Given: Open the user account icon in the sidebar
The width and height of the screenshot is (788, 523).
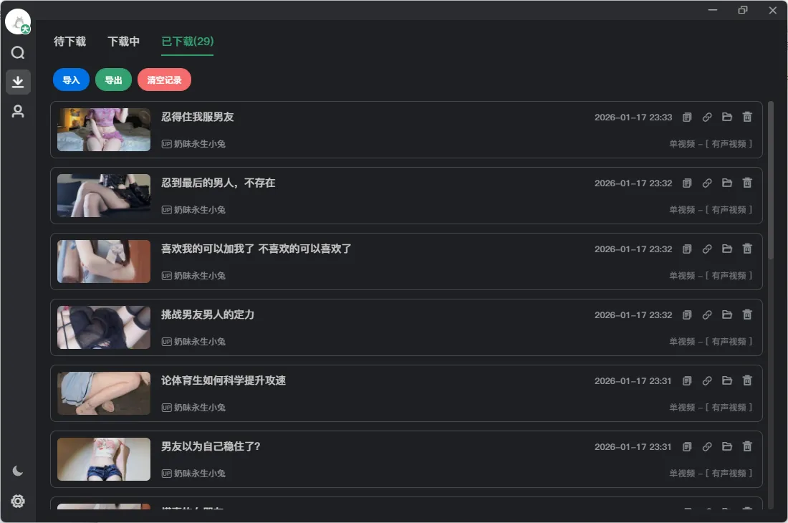Looking at the screenshot, I should tap(17, 111).
